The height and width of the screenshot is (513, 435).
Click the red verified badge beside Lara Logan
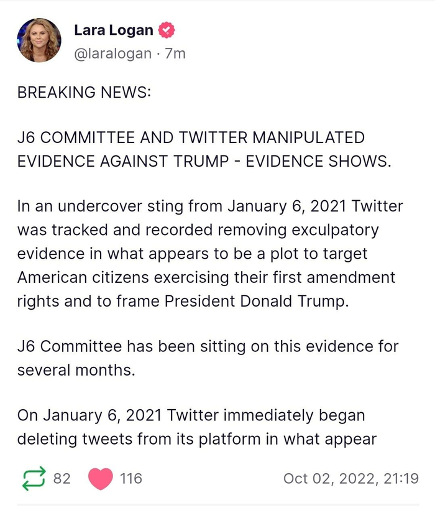tap(167, 29)
